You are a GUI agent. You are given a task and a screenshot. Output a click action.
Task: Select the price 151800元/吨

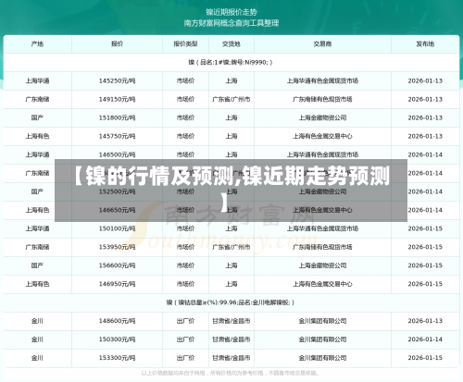click(117, 117)
